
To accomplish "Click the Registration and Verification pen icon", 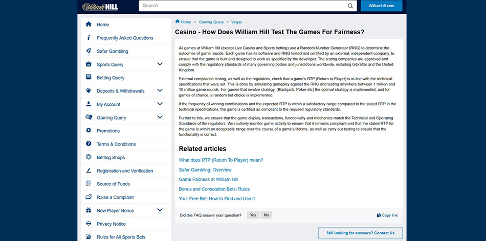I will tap(89, 171).
